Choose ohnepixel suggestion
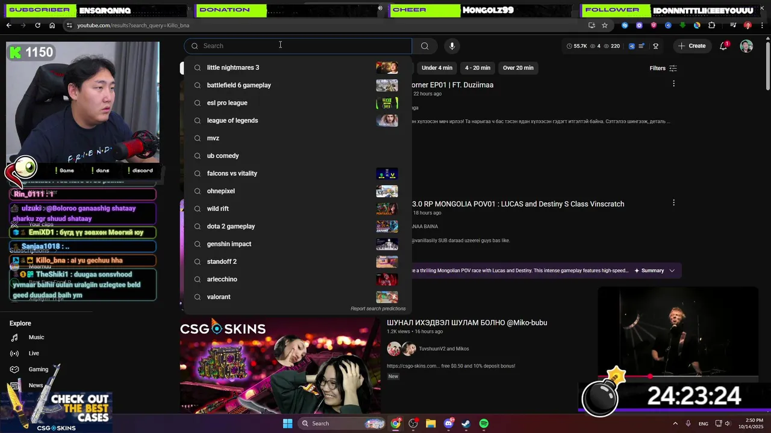This screenshot has width=771, height=433. (298, 191)
